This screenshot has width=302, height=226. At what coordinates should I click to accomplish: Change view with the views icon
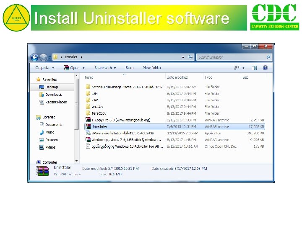click(x=237, y=68)
